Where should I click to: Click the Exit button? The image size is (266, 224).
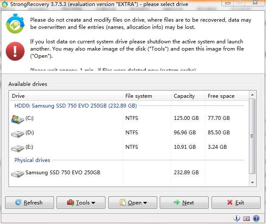click(236, 203)
